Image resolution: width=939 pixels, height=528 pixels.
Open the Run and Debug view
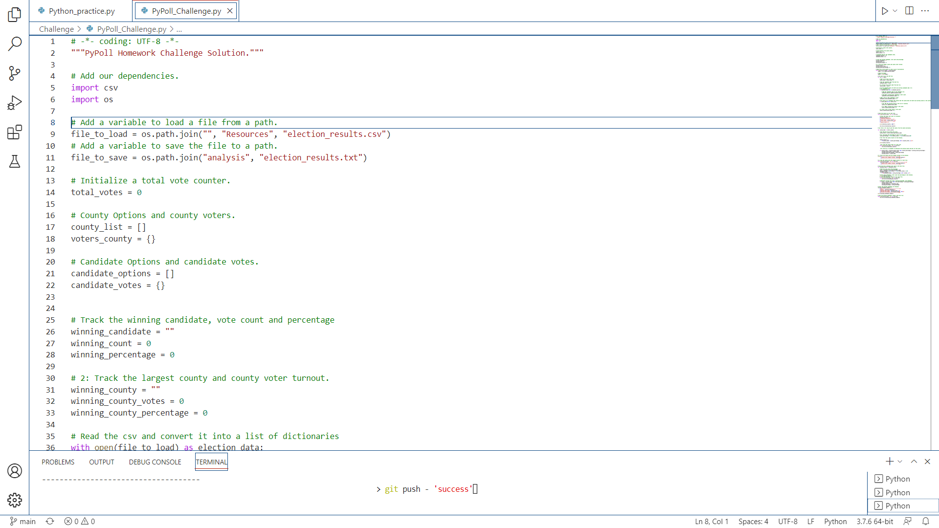click(x=15, y=103)
